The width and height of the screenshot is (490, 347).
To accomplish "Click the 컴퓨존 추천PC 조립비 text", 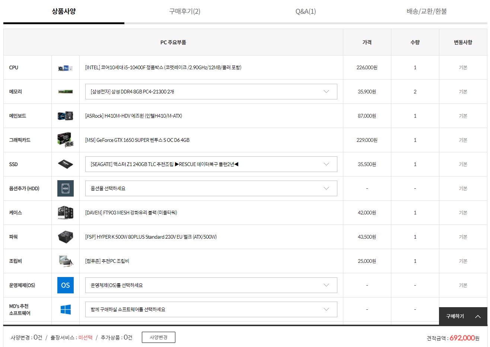I will (x=107, y=261).
